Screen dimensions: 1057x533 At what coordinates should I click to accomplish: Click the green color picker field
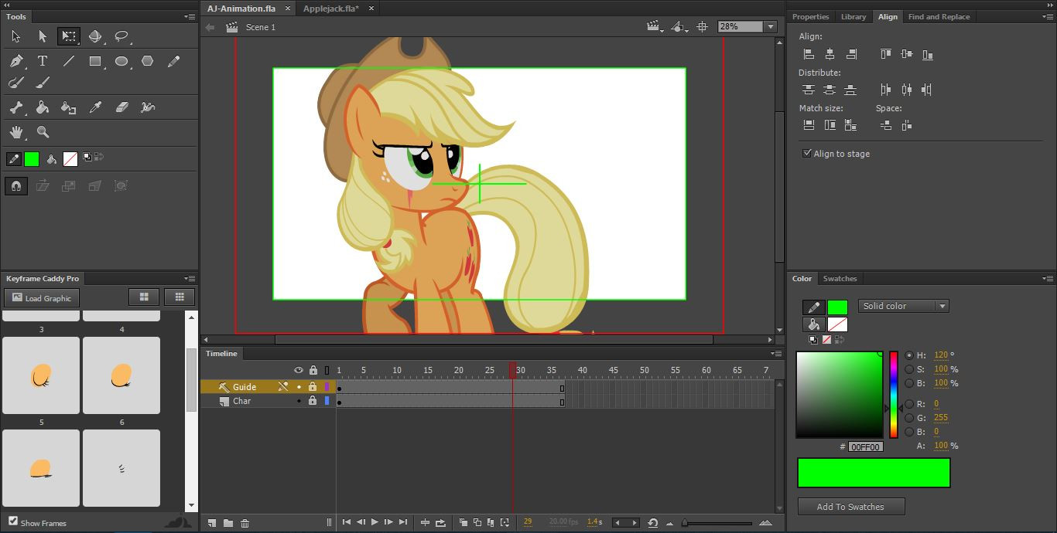840,395
